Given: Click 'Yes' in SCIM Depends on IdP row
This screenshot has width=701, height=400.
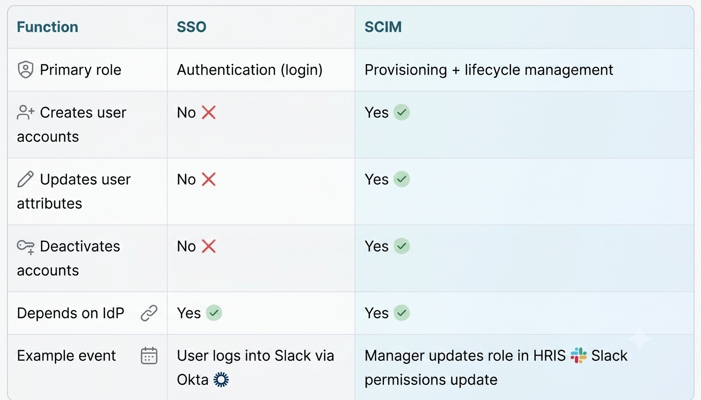Looking at the screenshot, I should [x=377, y=313].
